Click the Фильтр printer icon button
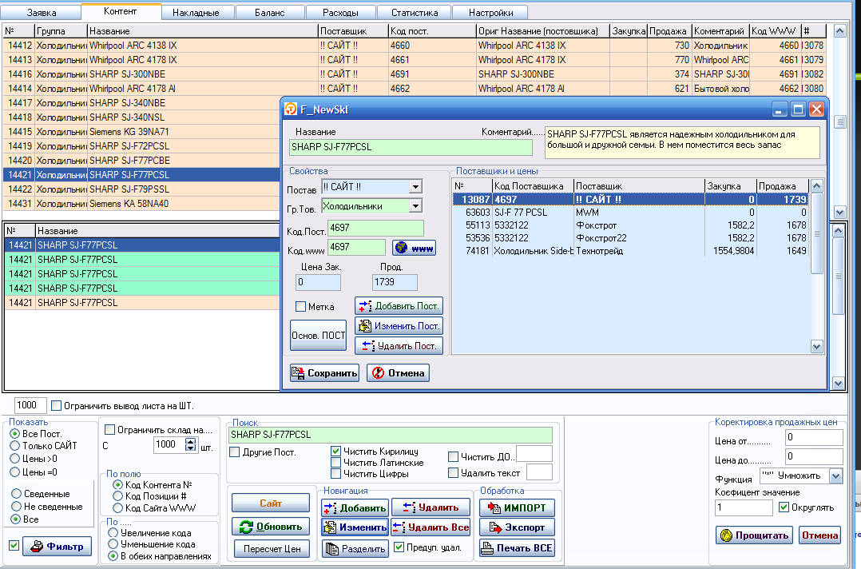This screenshot has width=861, height=569. [57, 547]
